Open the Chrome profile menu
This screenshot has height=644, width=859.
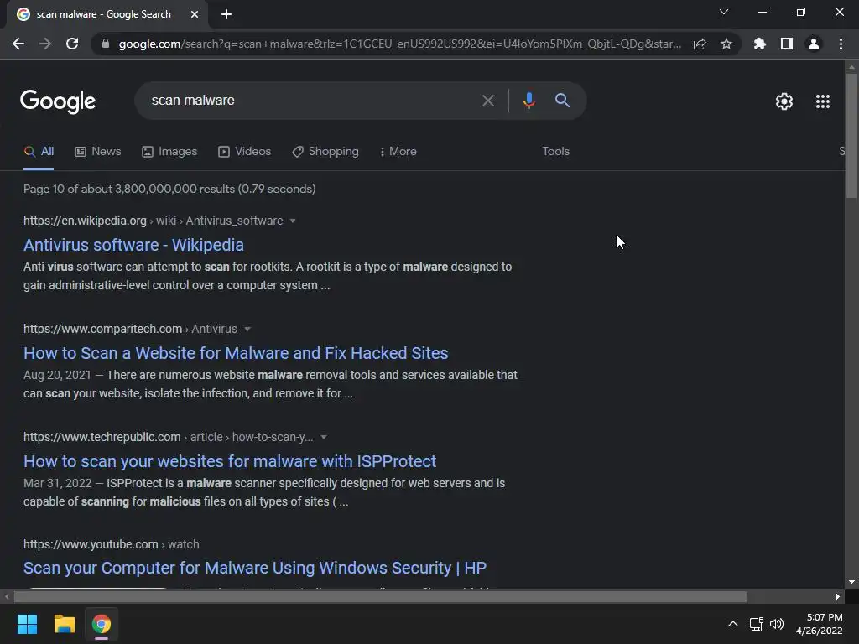click(814, 44)
